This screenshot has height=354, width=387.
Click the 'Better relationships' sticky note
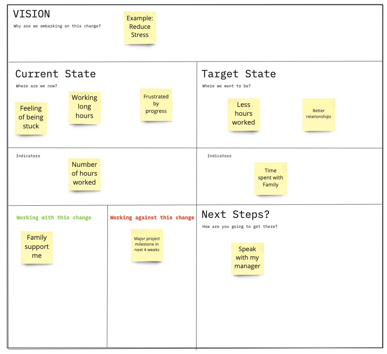pyautogui.click(x=319, y=114)
